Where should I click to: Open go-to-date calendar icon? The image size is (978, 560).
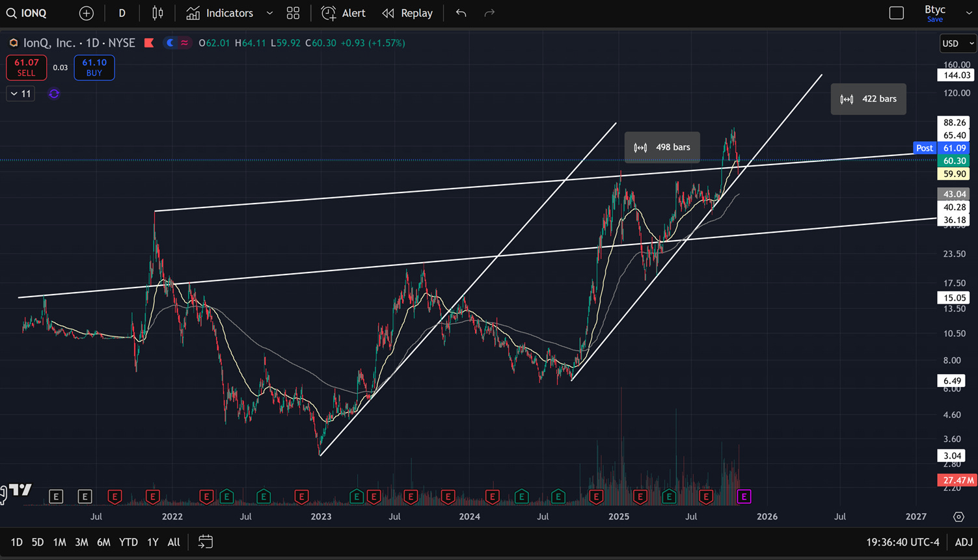206,542
